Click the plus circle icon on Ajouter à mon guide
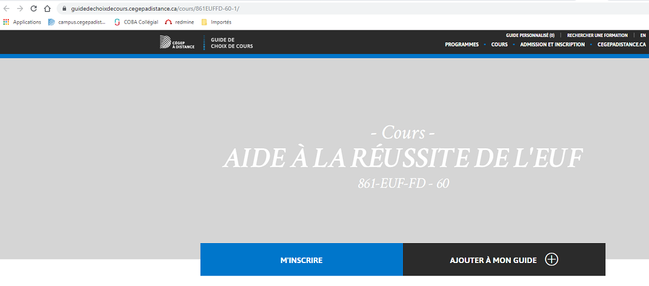Viewport: 649px width, 286px height. click(x=551, y=260)
